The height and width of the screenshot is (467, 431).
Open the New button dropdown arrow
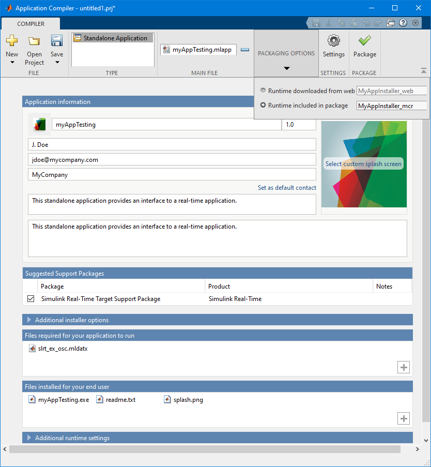[x=12, y=63]
